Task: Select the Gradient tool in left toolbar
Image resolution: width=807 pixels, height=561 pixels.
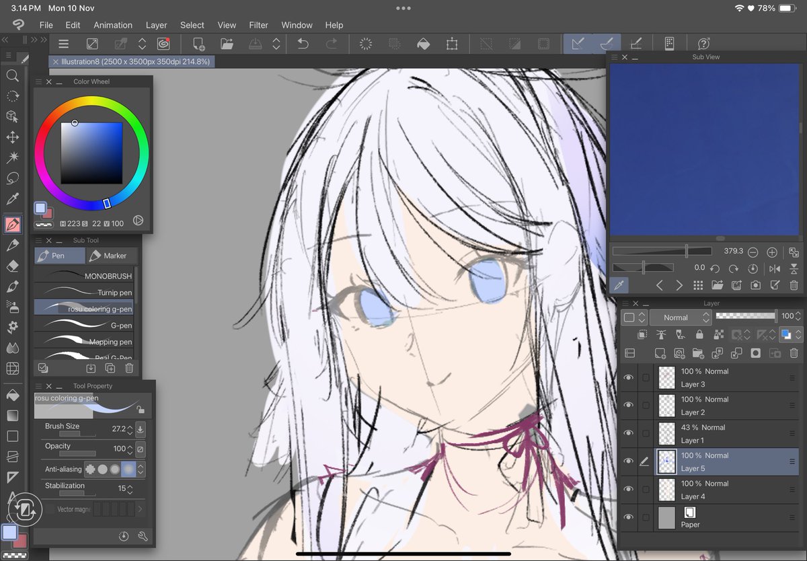Action: click(12, 416)
